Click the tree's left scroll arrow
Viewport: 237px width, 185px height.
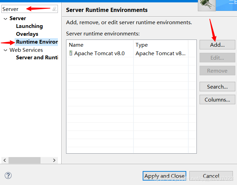(5, 160)
